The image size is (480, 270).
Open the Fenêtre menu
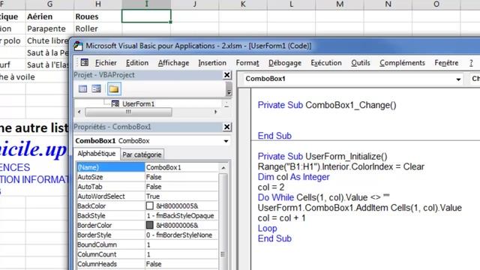pos(446,63)
